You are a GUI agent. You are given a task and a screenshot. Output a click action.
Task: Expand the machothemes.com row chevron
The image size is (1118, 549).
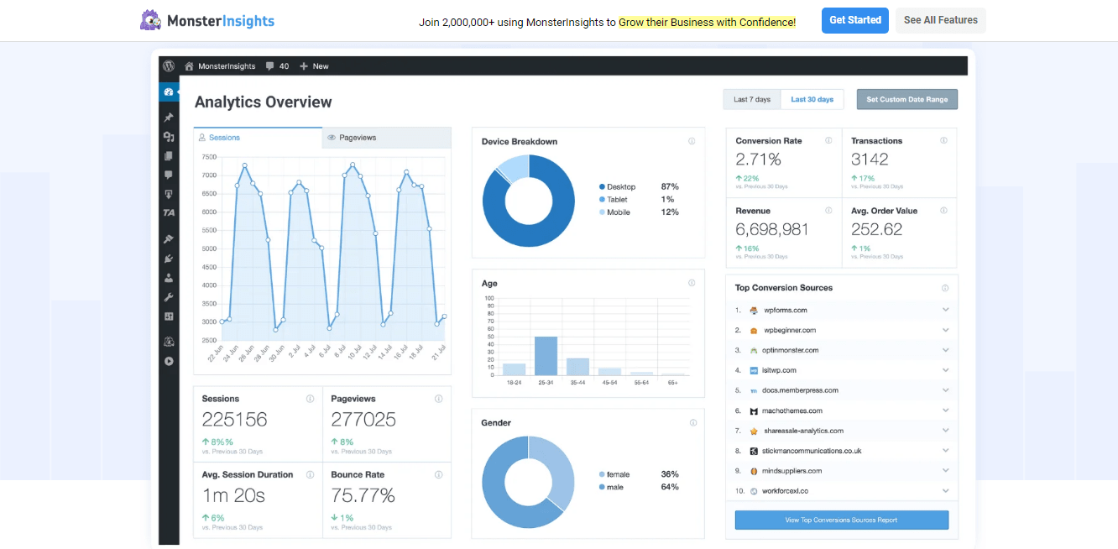pos(945,410)
